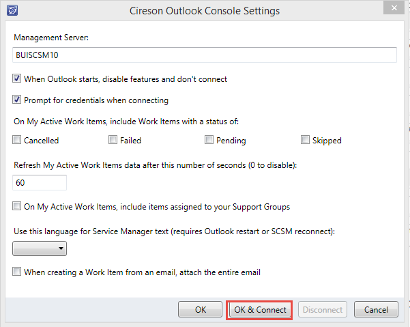
Task: Enable including items assigned to Support Groups
Action: (17, 207)
